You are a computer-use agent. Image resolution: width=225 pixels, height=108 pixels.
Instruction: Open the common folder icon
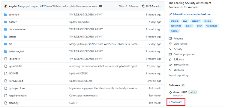click(6, 15)
